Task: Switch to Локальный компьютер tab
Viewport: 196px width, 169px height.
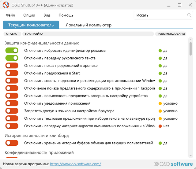Action: (89, 25)
